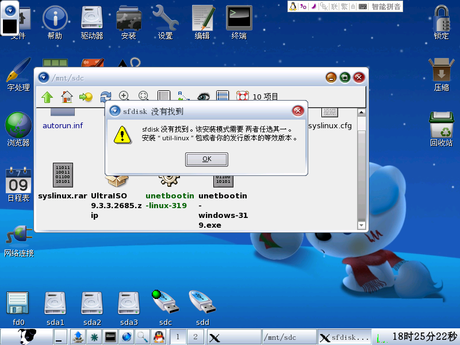Click the sort A-Z toolbar icon
Viewport: 460px width, 345px height.
(x=183, y=95)
